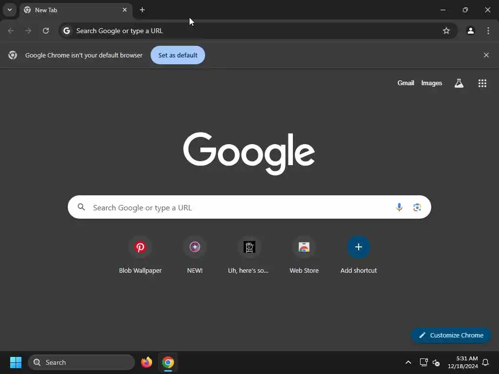Image resolution: width=499 pixels, height=374 pixels.
Task: Open the Blob Wallpaper Pinterest shortcut
Action: click(x=140, y=255)
